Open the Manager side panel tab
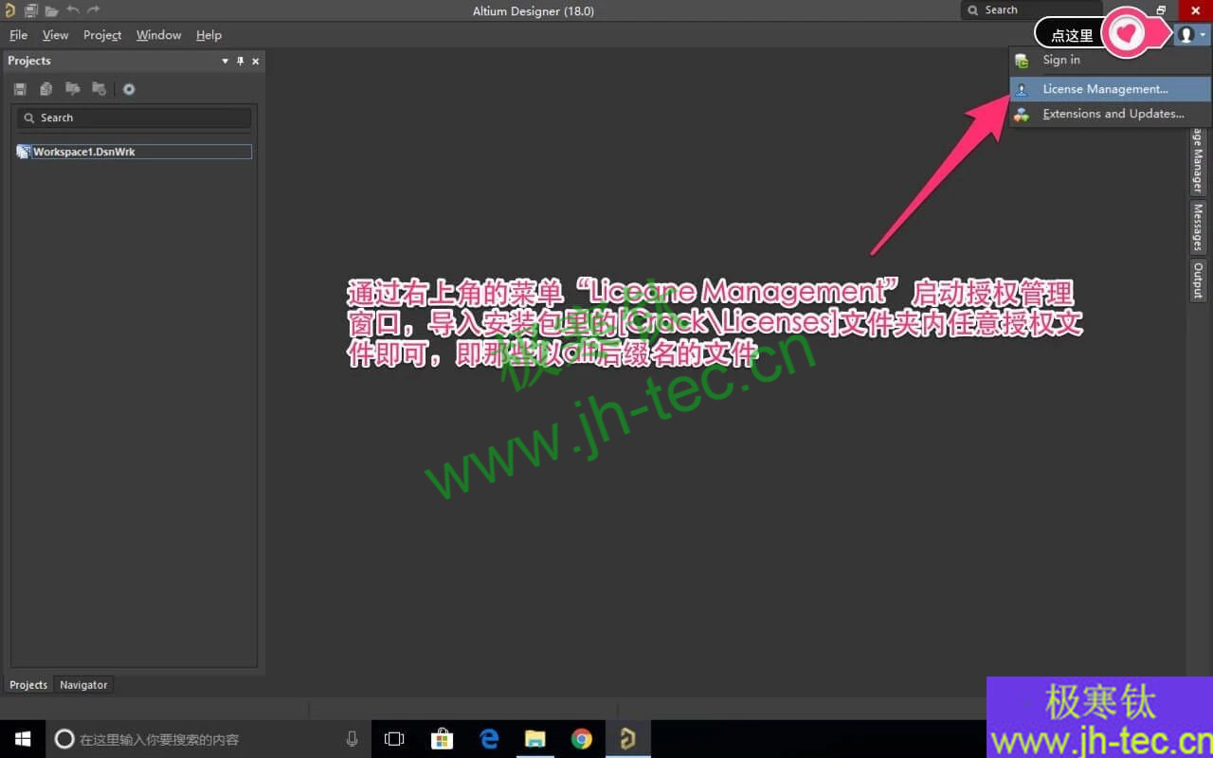Image resolution: width=1213 pixels, height=758 pixels. pos(1198,160)
